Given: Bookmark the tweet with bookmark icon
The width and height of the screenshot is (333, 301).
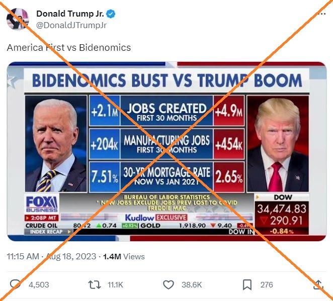Looking at the screenshot, I should click(247, 284).
